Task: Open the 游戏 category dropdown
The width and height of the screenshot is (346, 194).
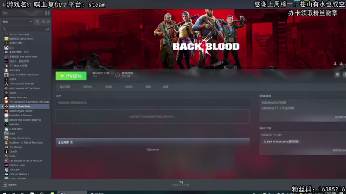Action: (17, 22)
